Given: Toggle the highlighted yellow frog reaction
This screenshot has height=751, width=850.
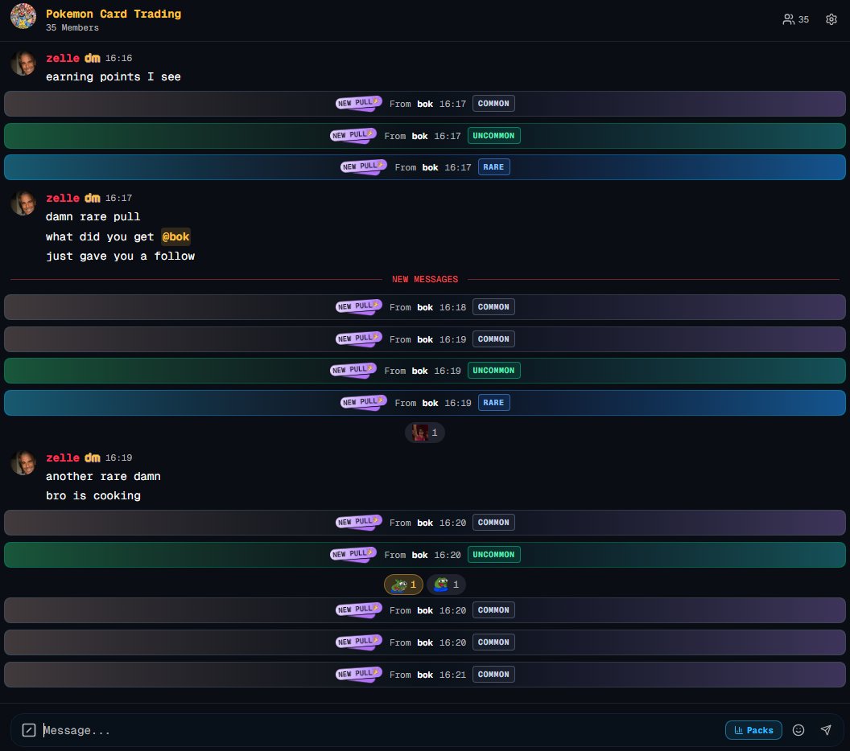Looking at the screenshot, I should click(403, 585).
